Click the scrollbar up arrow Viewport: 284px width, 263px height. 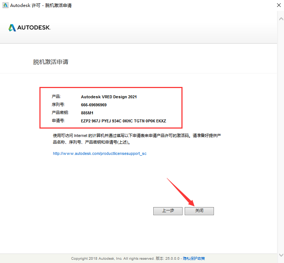click(x=281, y=19)
